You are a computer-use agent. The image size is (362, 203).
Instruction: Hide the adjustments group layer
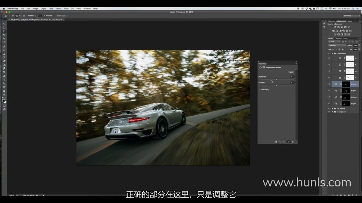[330, 53]
